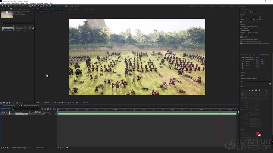Click First Frame button in Preview panel

point(245,12)
